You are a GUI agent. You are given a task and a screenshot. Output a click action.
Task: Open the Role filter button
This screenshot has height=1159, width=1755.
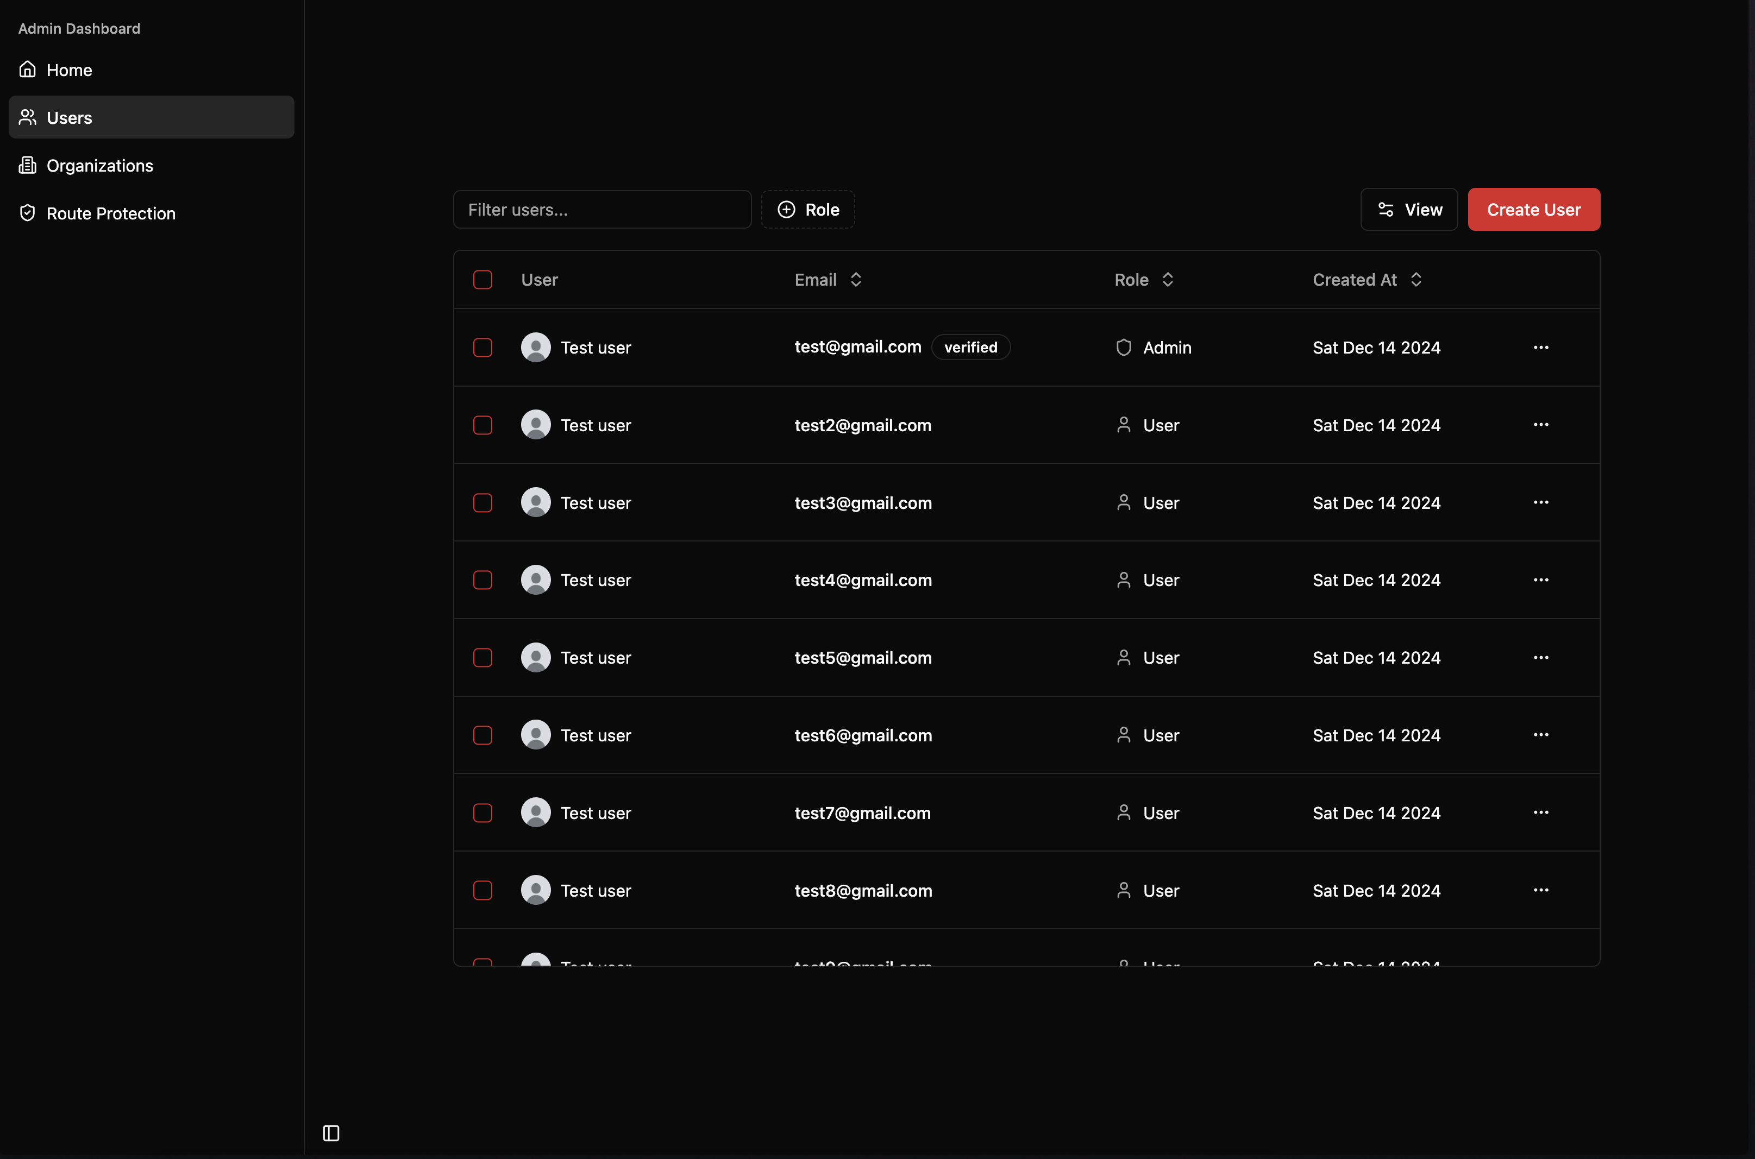[808, 210]
